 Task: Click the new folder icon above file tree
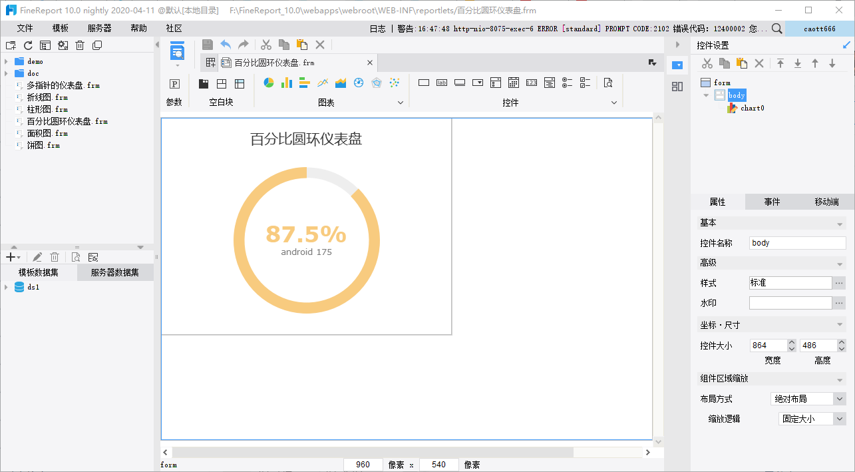[x=11, y=45]
